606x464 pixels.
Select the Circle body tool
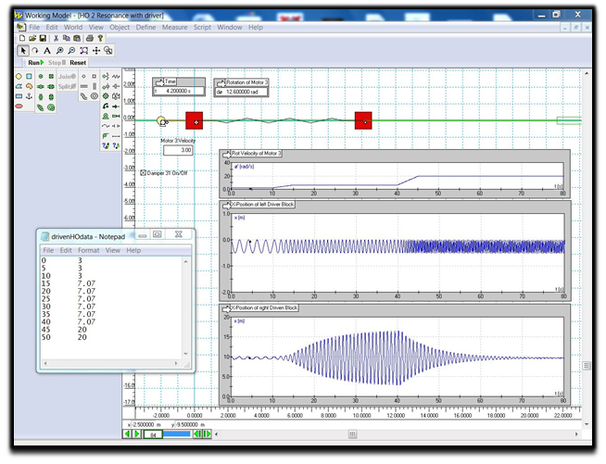point(19,76)
